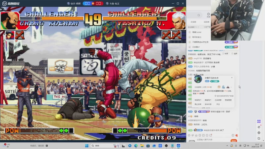The image size is (265, 149).
Task: Click the edit pencil-square icon in sidebar
Action: click(x=259, y=138)
